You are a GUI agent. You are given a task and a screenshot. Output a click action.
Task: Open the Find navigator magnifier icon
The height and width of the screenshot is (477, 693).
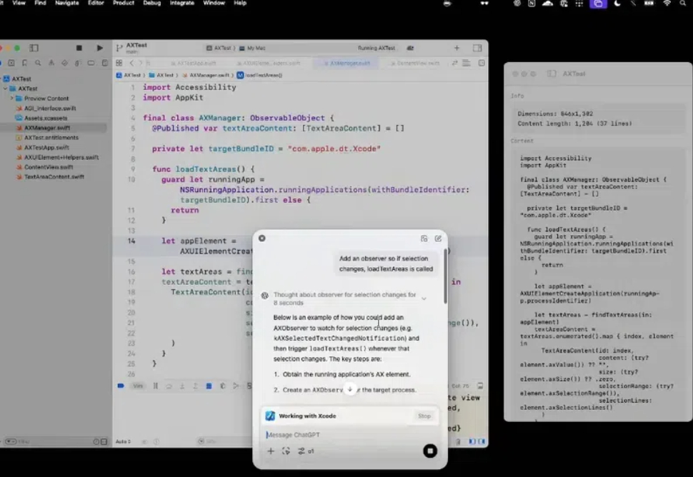pos(38,63)
